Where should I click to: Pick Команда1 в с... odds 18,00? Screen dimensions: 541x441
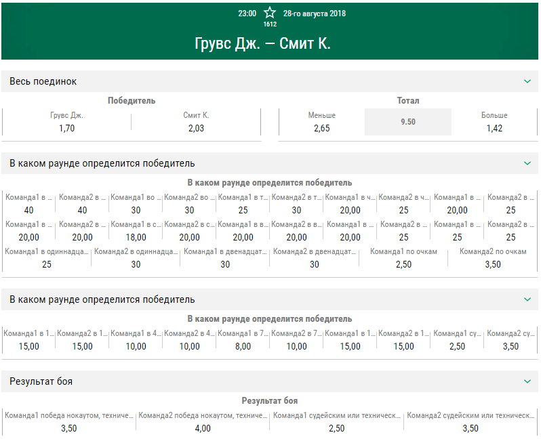(136, 232)
